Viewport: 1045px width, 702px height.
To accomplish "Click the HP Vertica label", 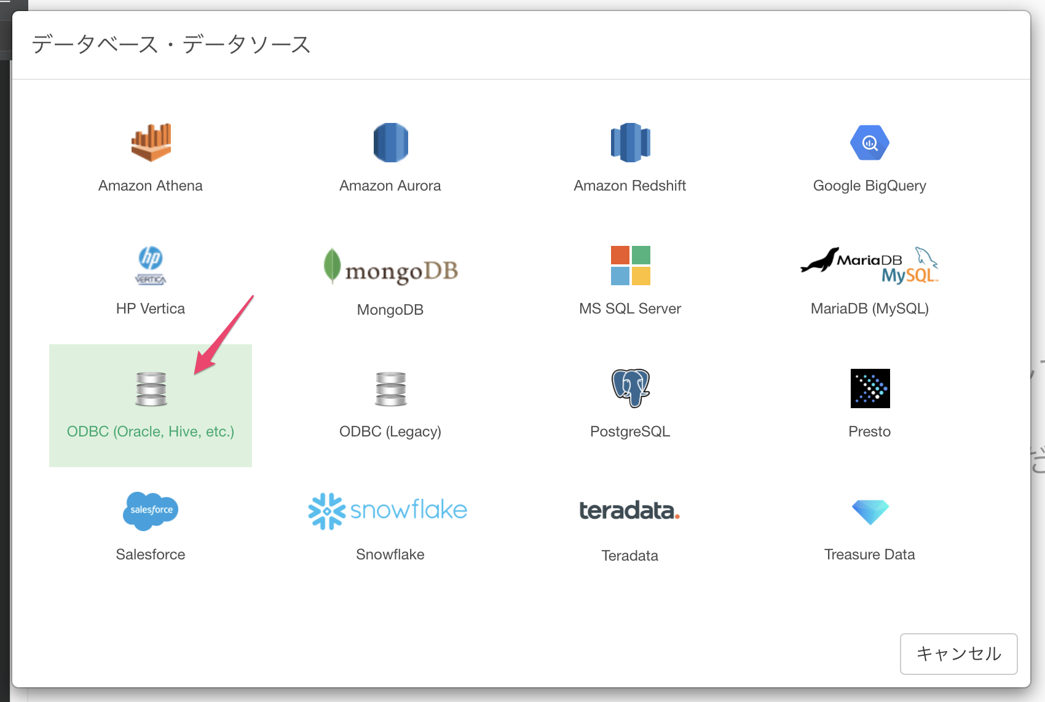I will 151,309.
